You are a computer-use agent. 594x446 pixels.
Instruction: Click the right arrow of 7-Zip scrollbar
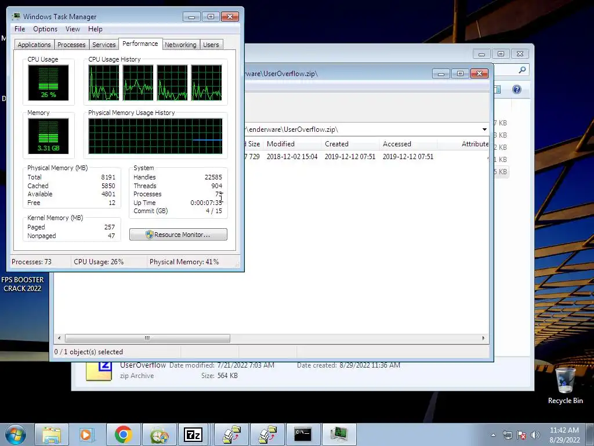coord(483,338)
